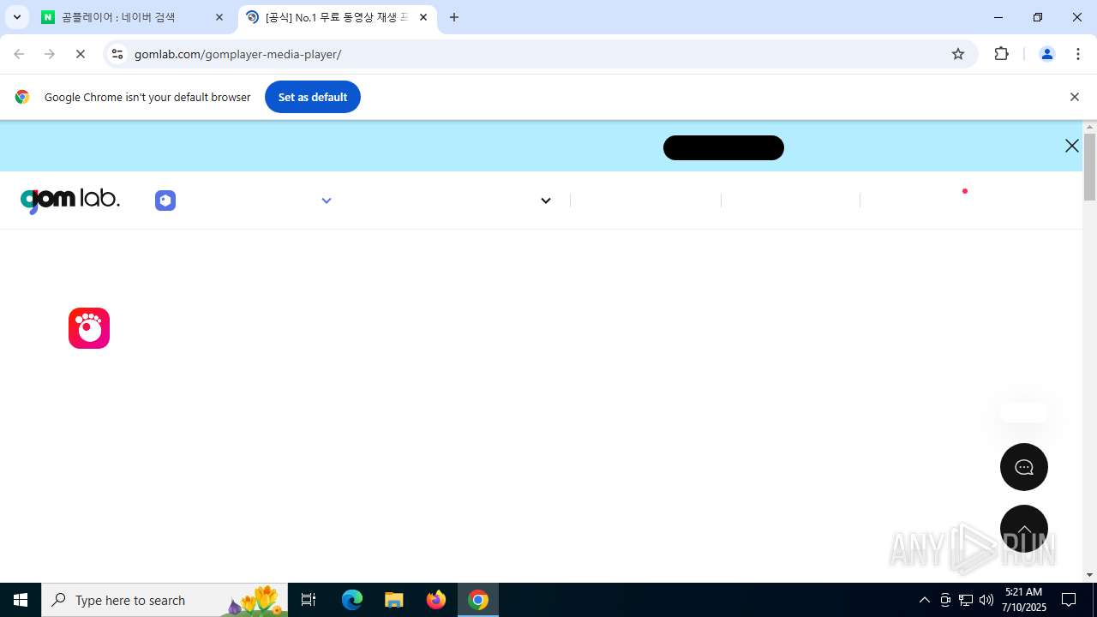Screen dimensions: 1097x617
Task: Close the gomlab player tab
Action: tap(423, 17)
